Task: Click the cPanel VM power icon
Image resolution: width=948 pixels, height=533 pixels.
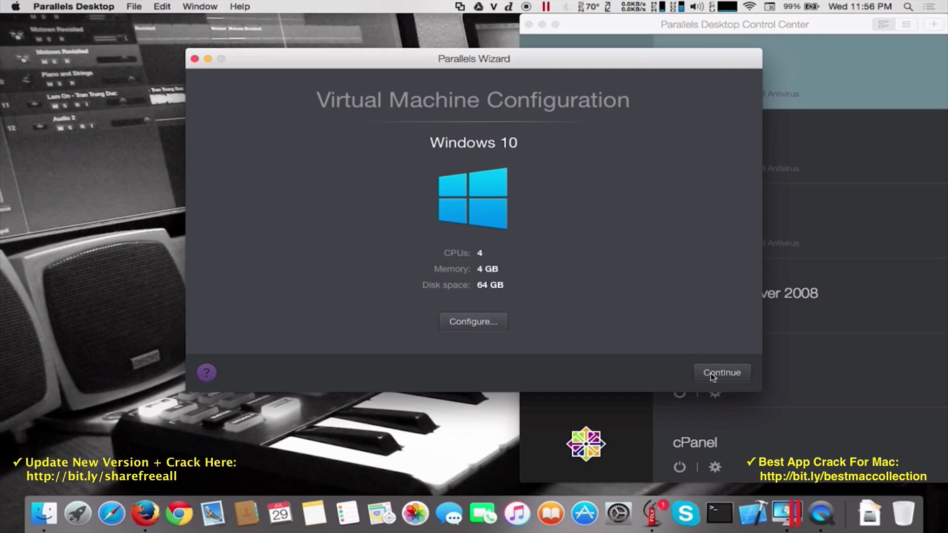Action: (x=679, y=467)
